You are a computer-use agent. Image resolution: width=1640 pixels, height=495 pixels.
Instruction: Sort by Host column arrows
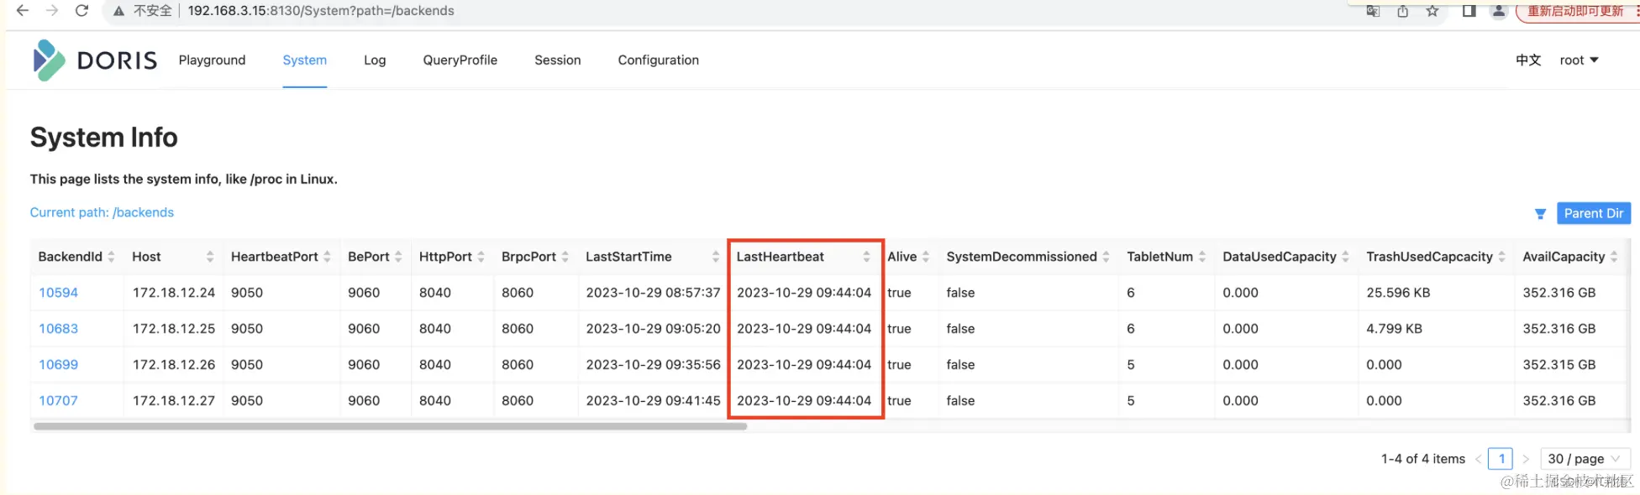[x=210, y=257]
